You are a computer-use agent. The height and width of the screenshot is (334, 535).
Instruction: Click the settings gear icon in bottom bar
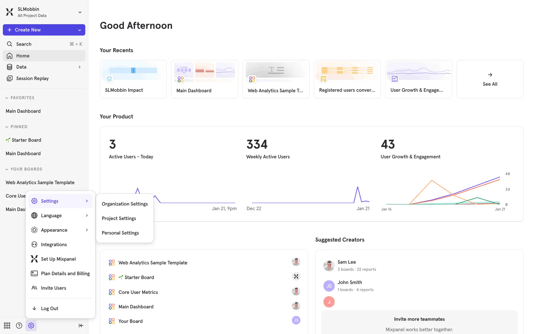(x=31, y=325)
